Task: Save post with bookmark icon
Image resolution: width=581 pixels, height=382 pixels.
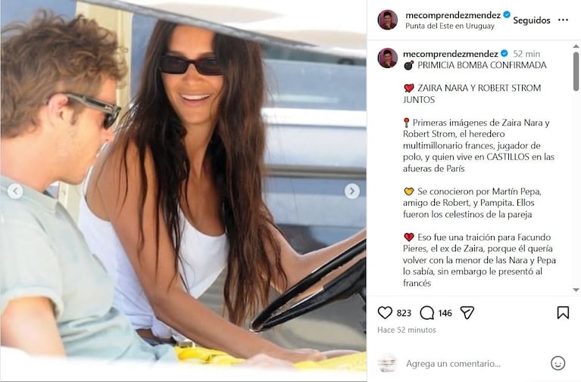Action: pyautogui.click(x=563, y=312)
